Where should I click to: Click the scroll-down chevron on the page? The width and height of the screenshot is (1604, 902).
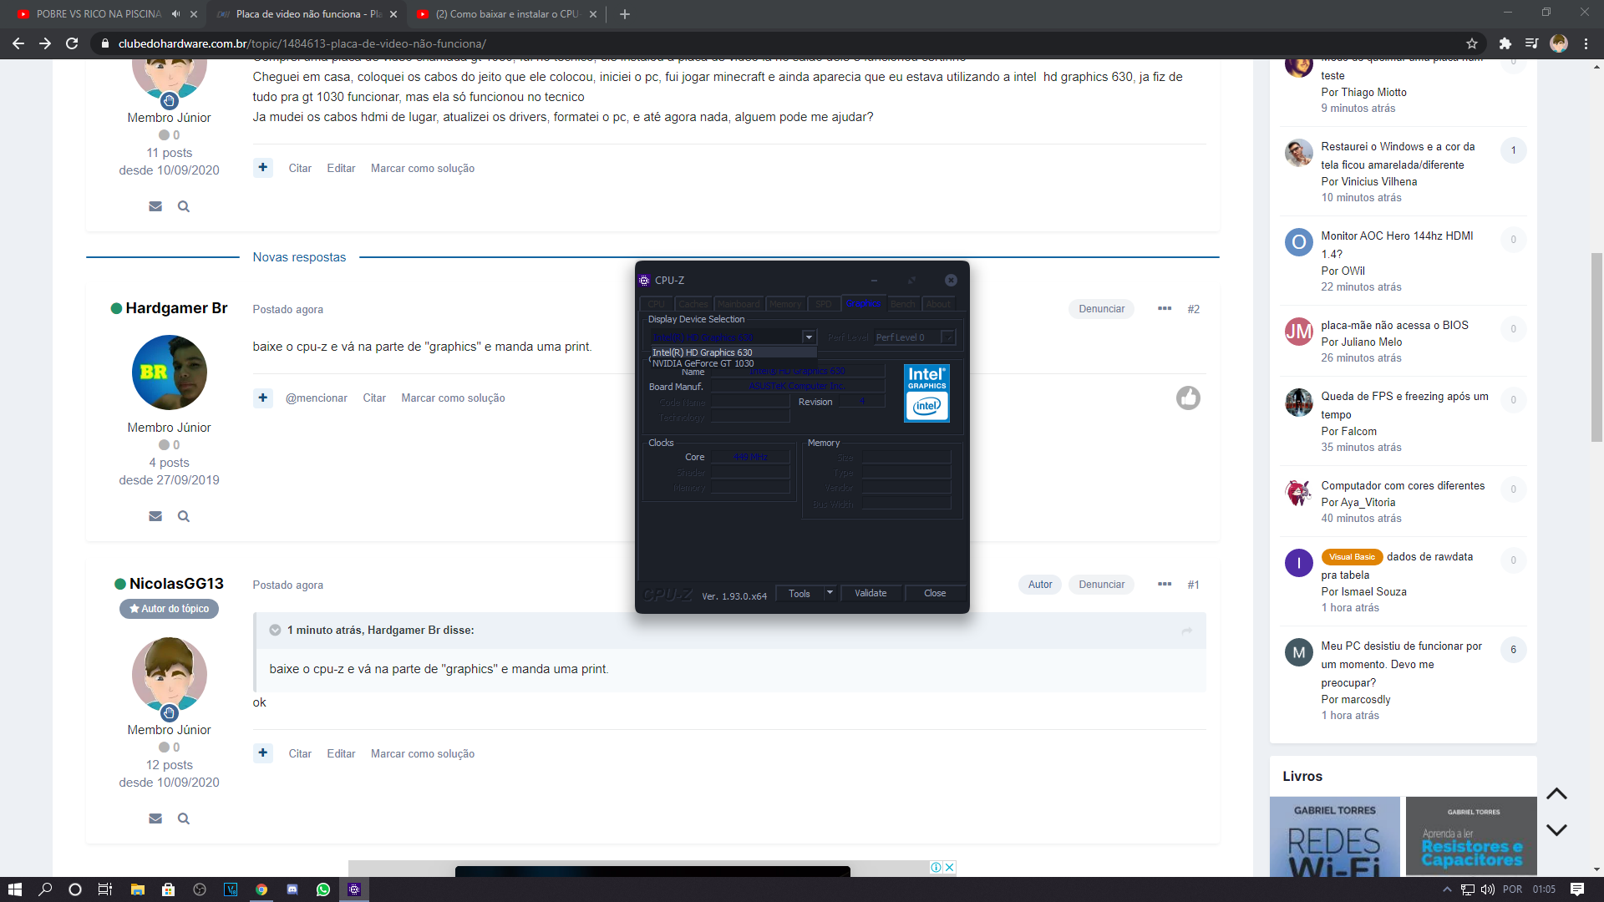[1556, 829]
